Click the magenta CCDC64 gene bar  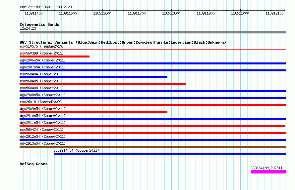(x=268, y=172)
